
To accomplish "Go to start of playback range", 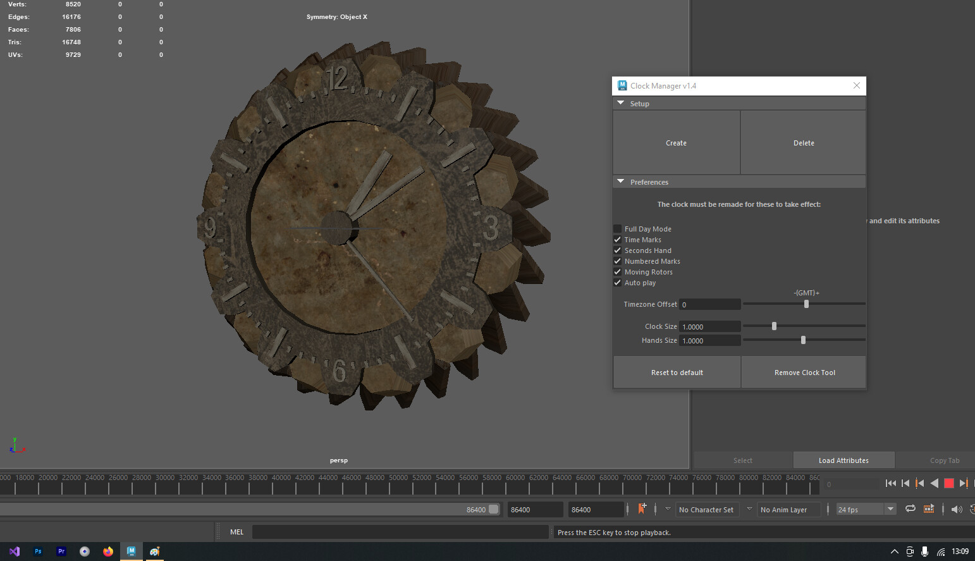I will pos(891,483).
